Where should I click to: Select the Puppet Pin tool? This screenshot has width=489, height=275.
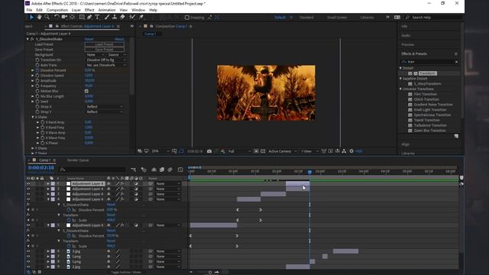coord(141,17)
